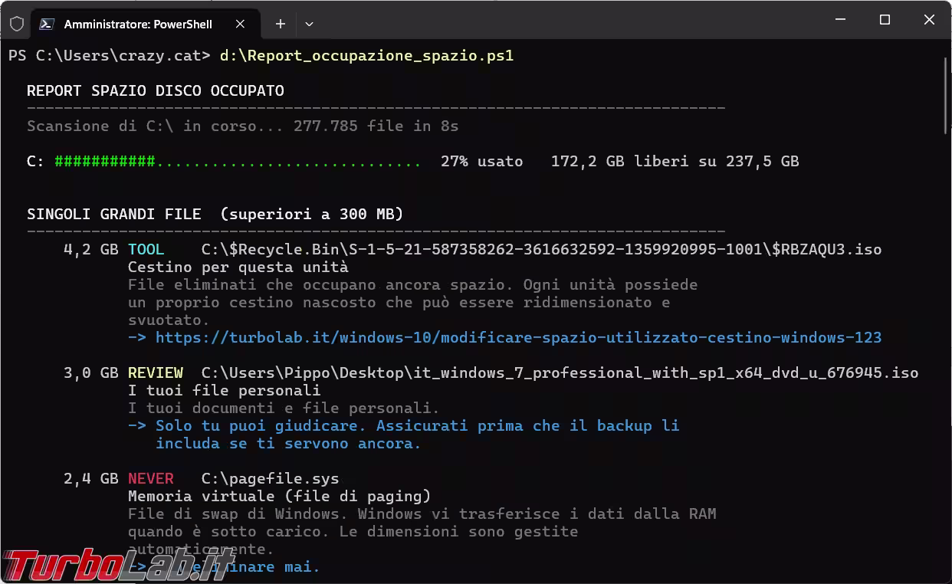Click the line I tuoi documenti e file personali.
Viewport: 952px width, 584px height.
click(284, 408)
